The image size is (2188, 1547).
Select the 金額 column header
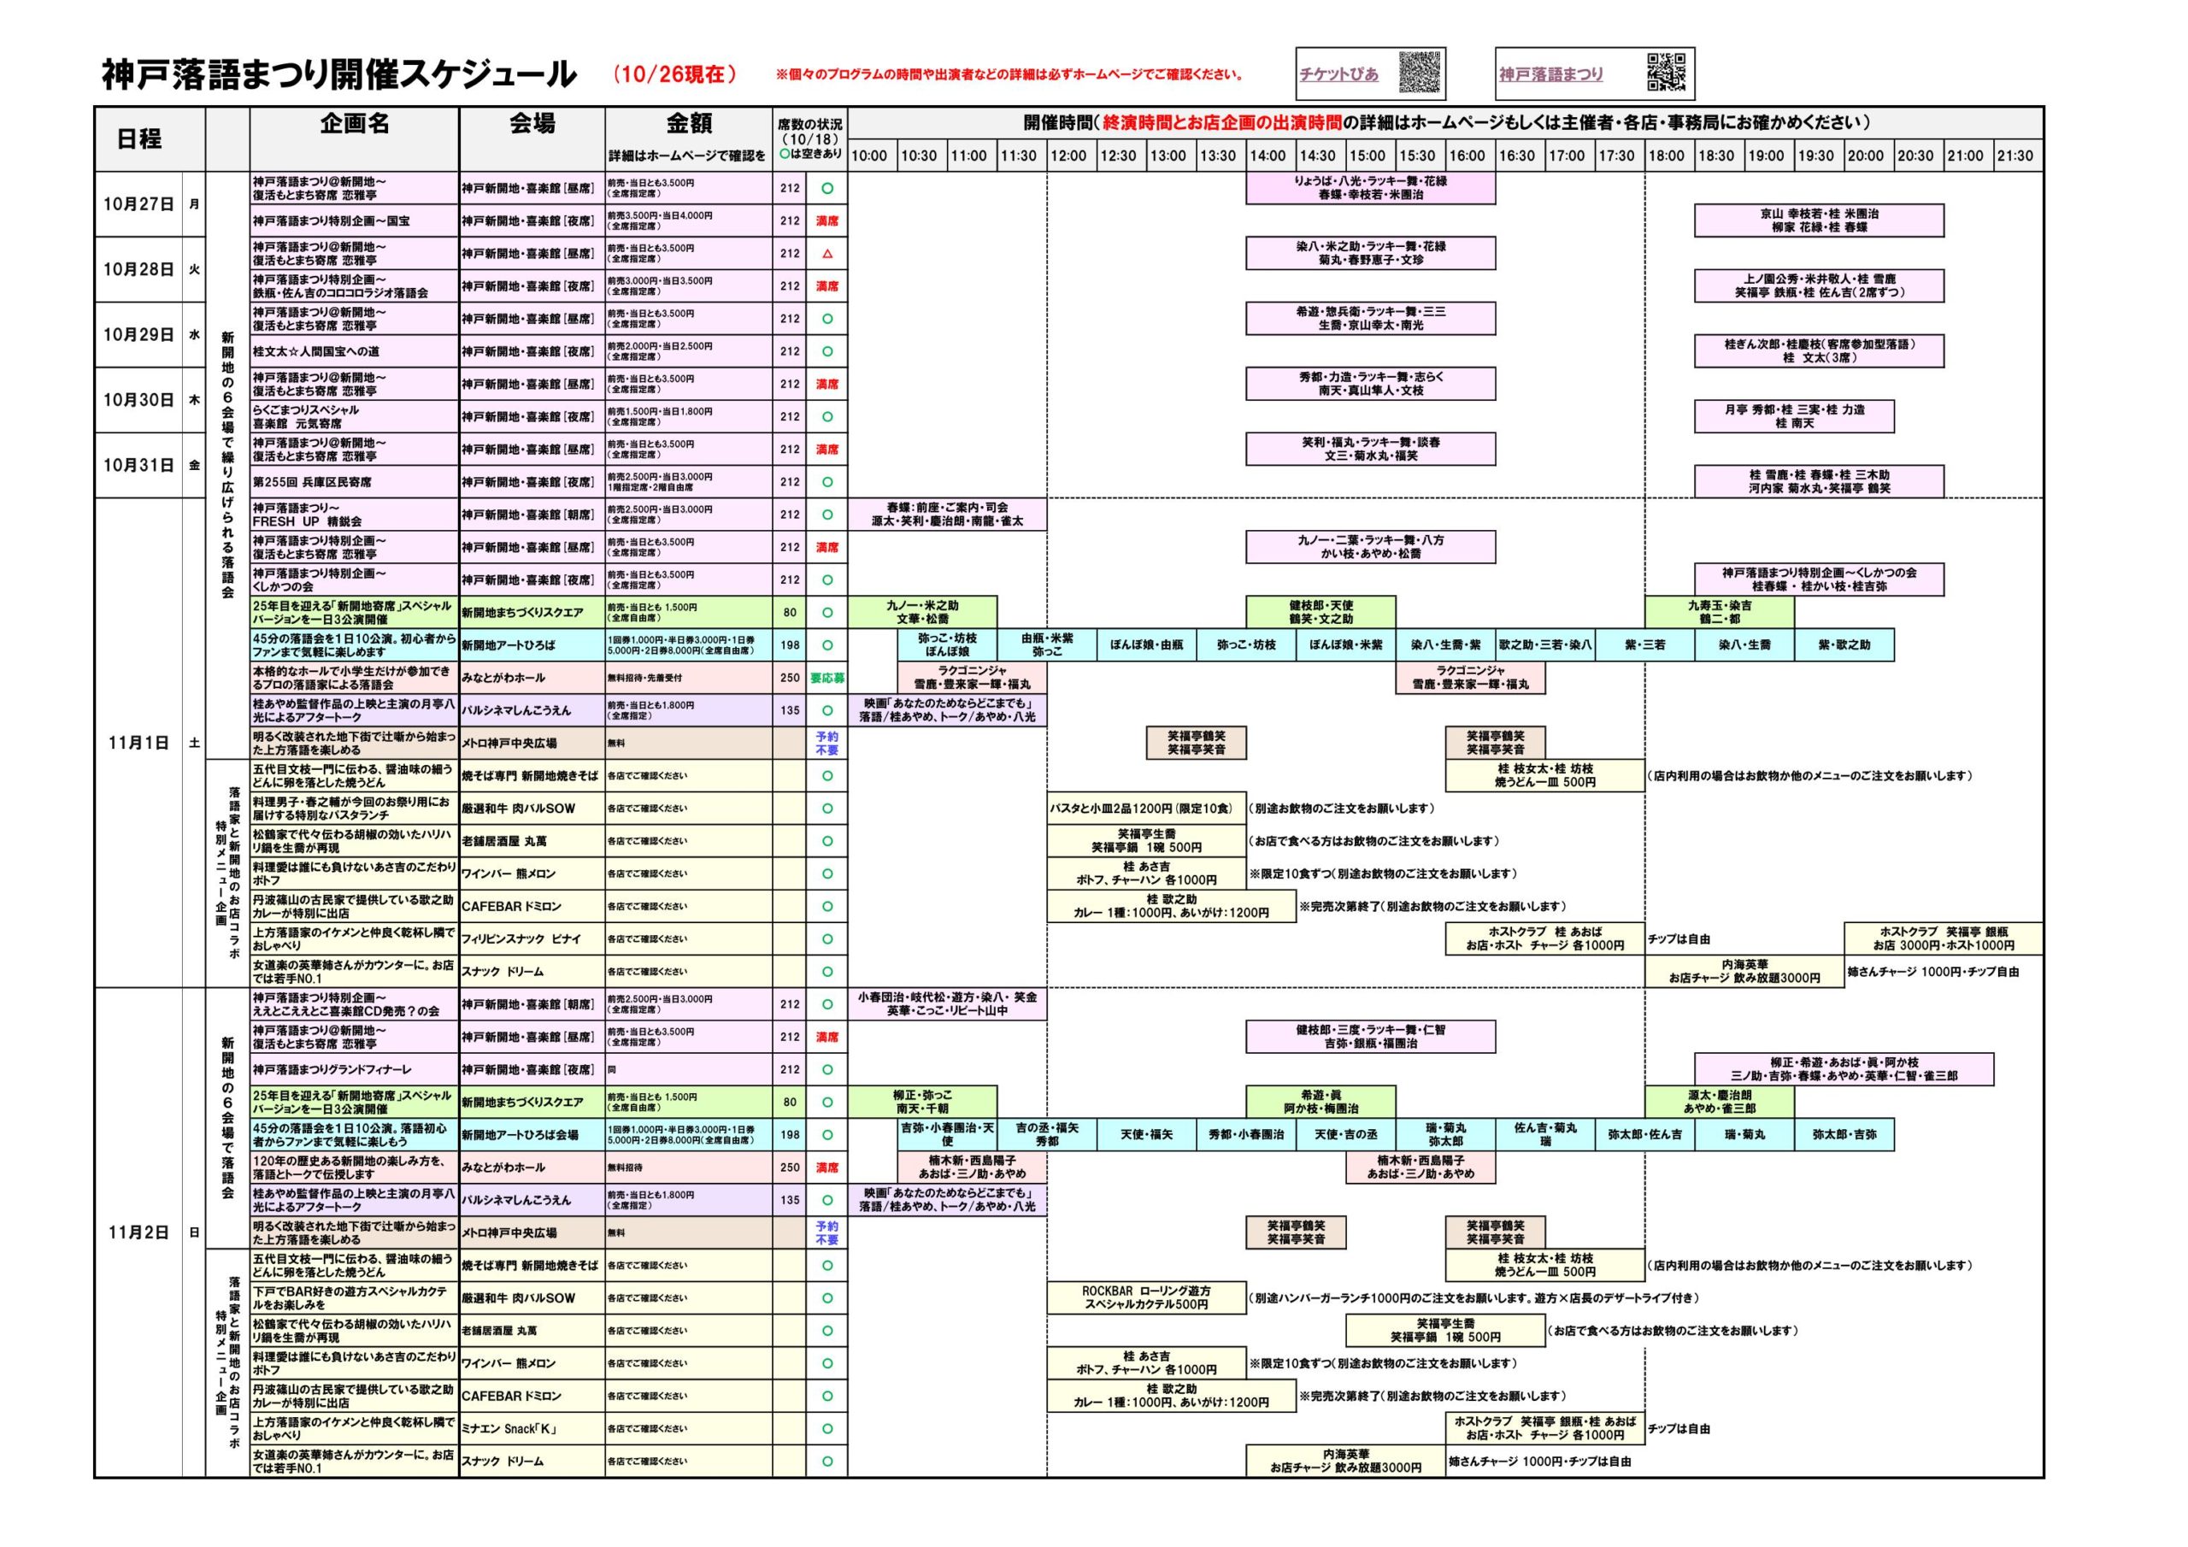(689, 124)
